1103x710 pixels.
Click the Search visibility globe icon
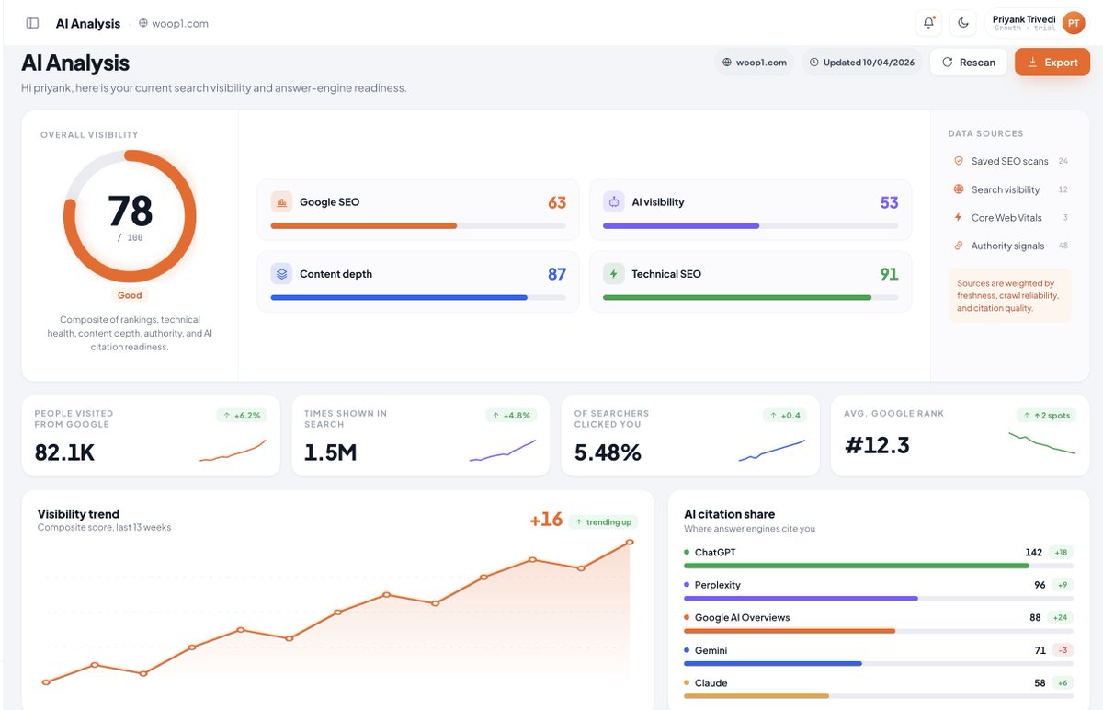pos(959,189)
